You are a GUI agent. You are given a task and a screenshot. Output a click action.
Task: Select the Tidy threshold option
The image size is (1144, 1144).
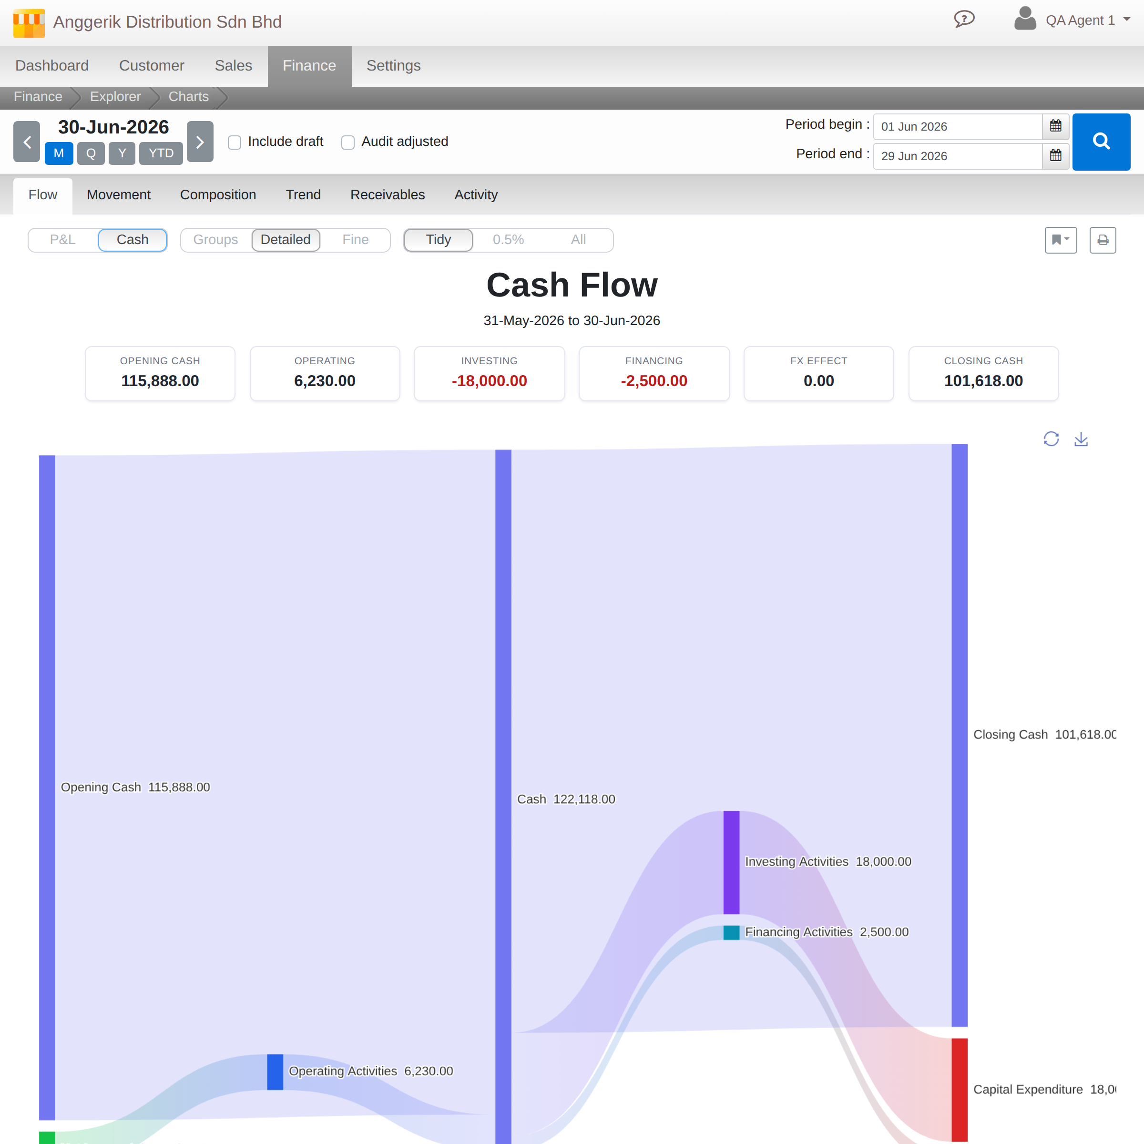point(438,240)
